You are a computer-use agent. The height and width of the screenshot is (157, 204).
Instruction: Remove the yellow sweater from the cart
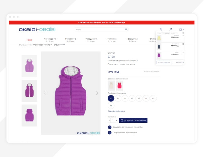[x=183, y=35]
